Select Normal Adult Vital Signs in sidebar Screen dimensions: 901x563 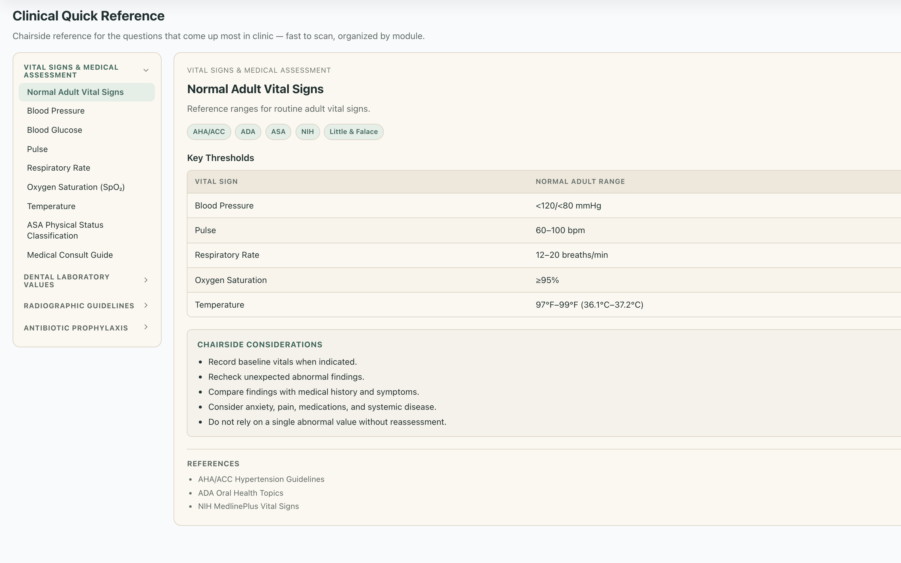coord(87,92)
